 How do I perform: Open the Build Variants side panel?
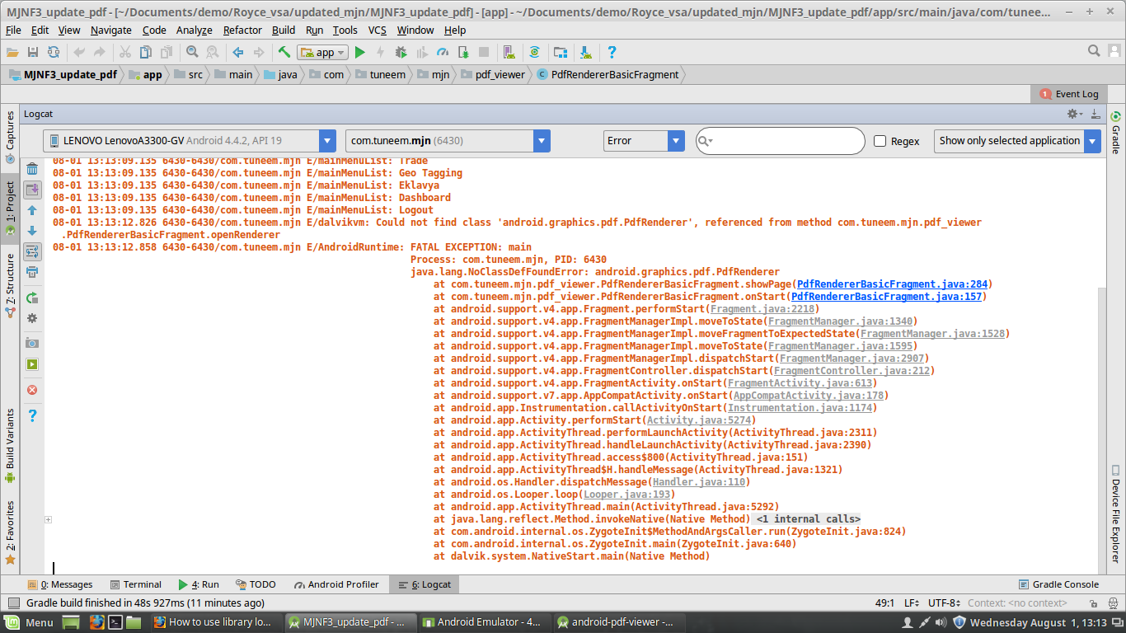(10, 445)
